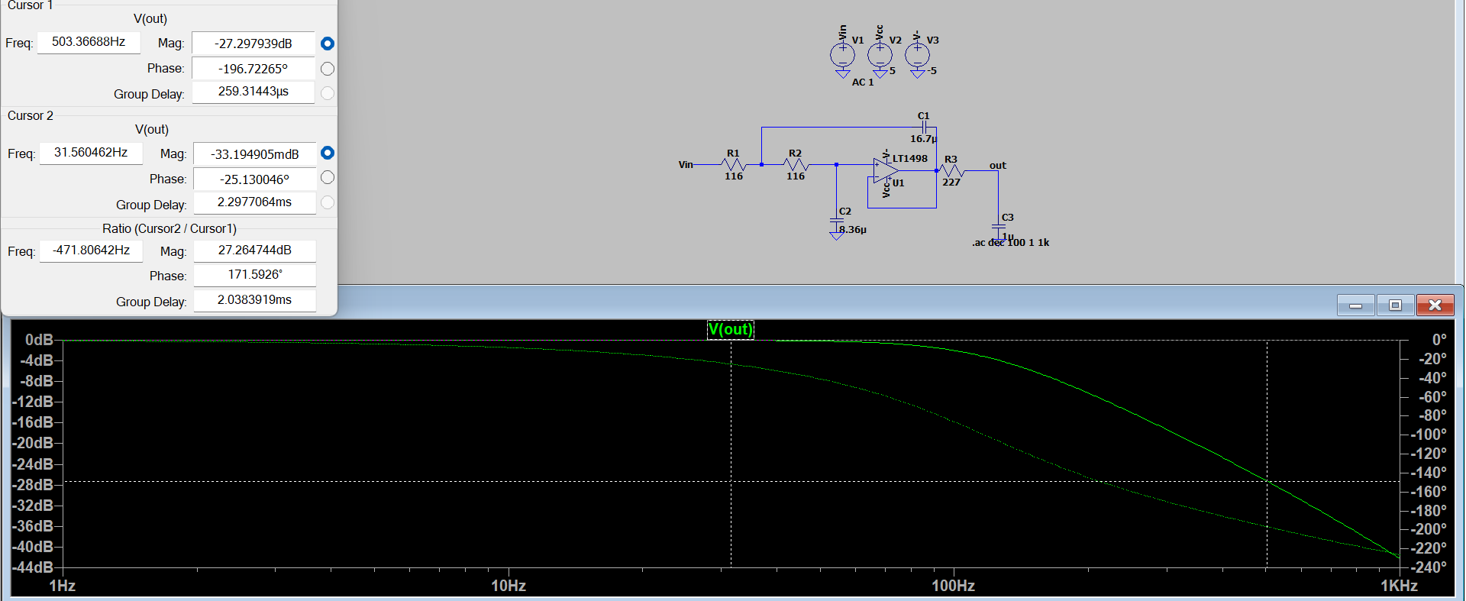Select Cursor 2 Mag radio button
This screenshot has height=601, width=1466.
click(x=328, y=153)
